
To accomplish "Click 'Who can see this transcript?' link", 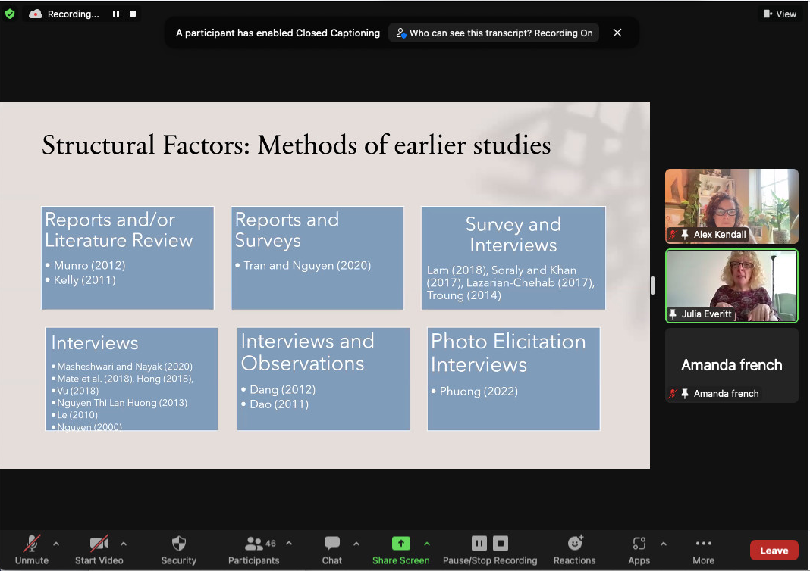I will (494, 33).
